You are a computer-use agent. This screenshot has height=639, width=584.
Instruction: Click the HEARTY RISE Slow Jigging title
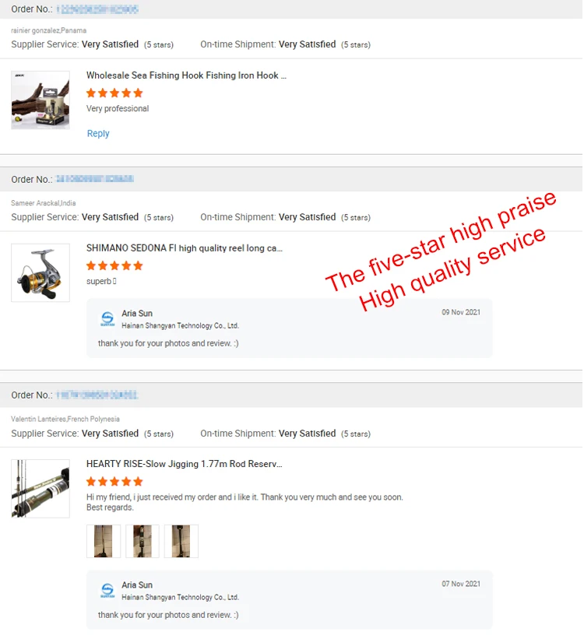click(184, 464)
